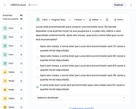Click the info icon beside Original Teac...
Image resolution: width=136 pixels, height=109 pixels.
pyautogui.click(x=70, y=20)
